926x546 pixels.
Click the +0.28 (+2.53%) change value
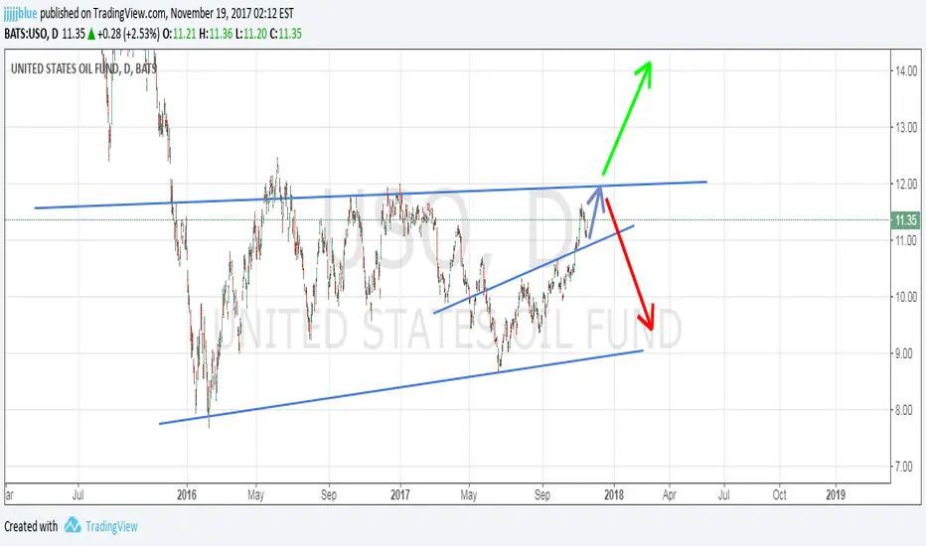(128, 34)
